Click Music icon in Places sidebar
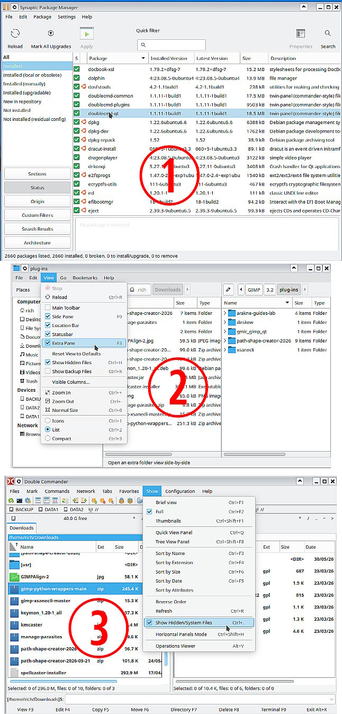This screenshot has height=714, width=342. coord(22,355)
